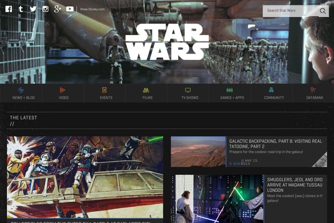The height and width of the screenshot is (223, 334).
Task: Open the Tatooine desert thumbnail
Action: (x=198, y=152)
